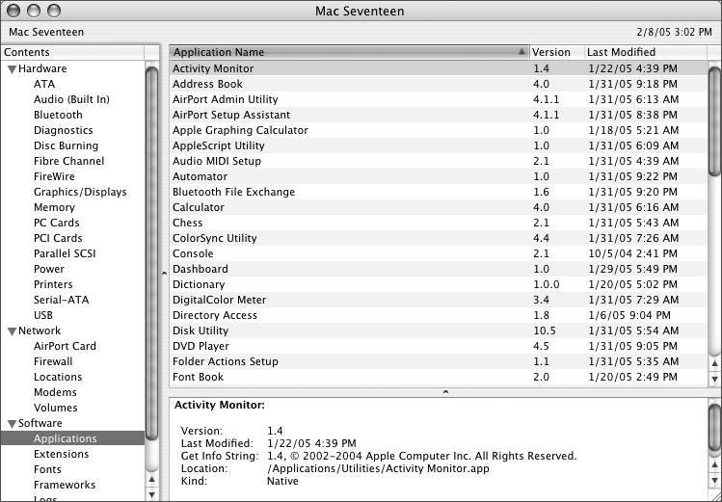Open Firewall under Network
Image resolution: width=722 pixels, height=502 pixels.
53,361
